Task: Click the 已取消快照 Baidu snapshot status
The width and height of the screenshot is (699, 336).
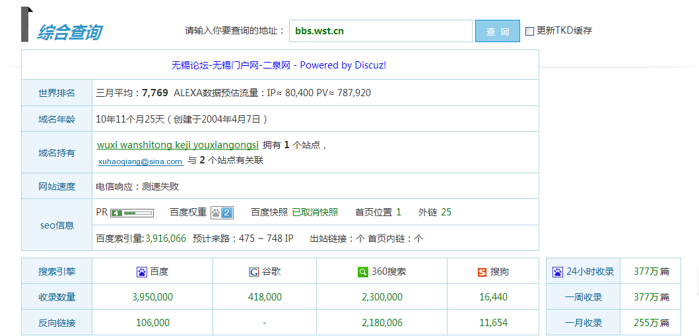Action: coord(315,212)
